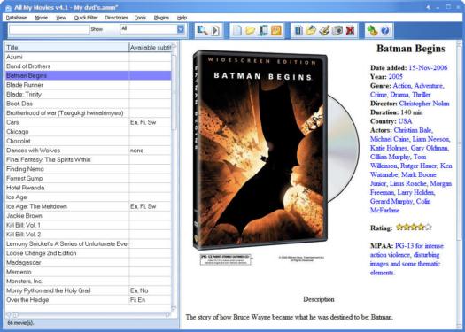Click the 15-Nov-2006 date added link

pos(428,68)
